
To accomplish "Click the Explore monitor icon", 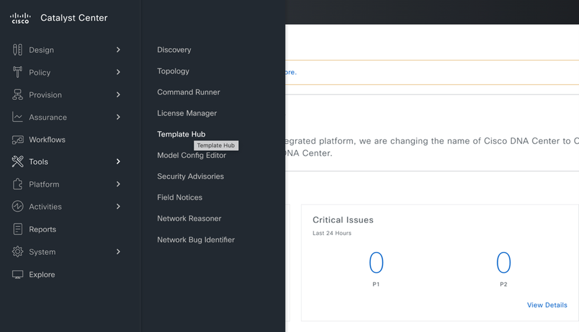I will pos(17,275).
